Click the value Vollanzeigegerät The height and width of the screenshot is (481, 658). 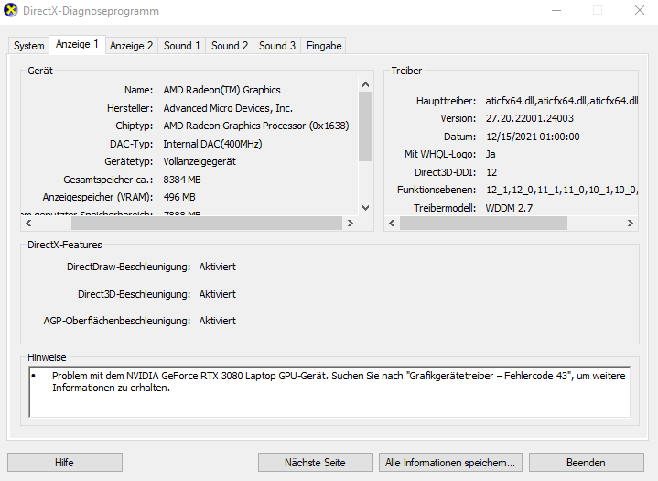(x=200, y=162)
